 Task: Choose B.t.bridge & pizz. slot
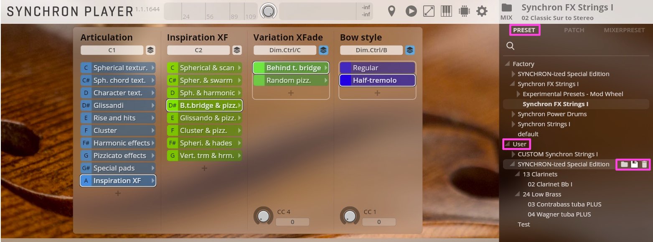pos(204,105)
